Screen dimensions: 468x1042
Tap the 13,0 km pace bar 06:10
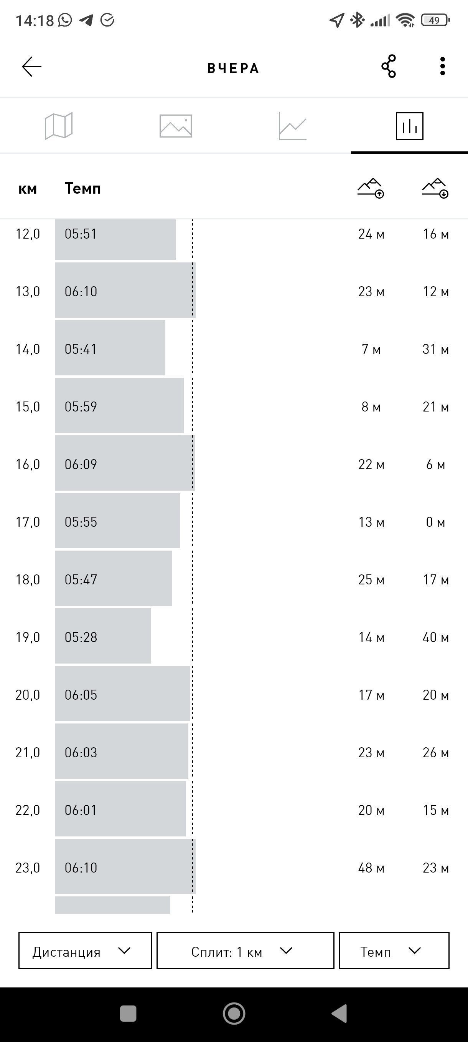(125, 290)
